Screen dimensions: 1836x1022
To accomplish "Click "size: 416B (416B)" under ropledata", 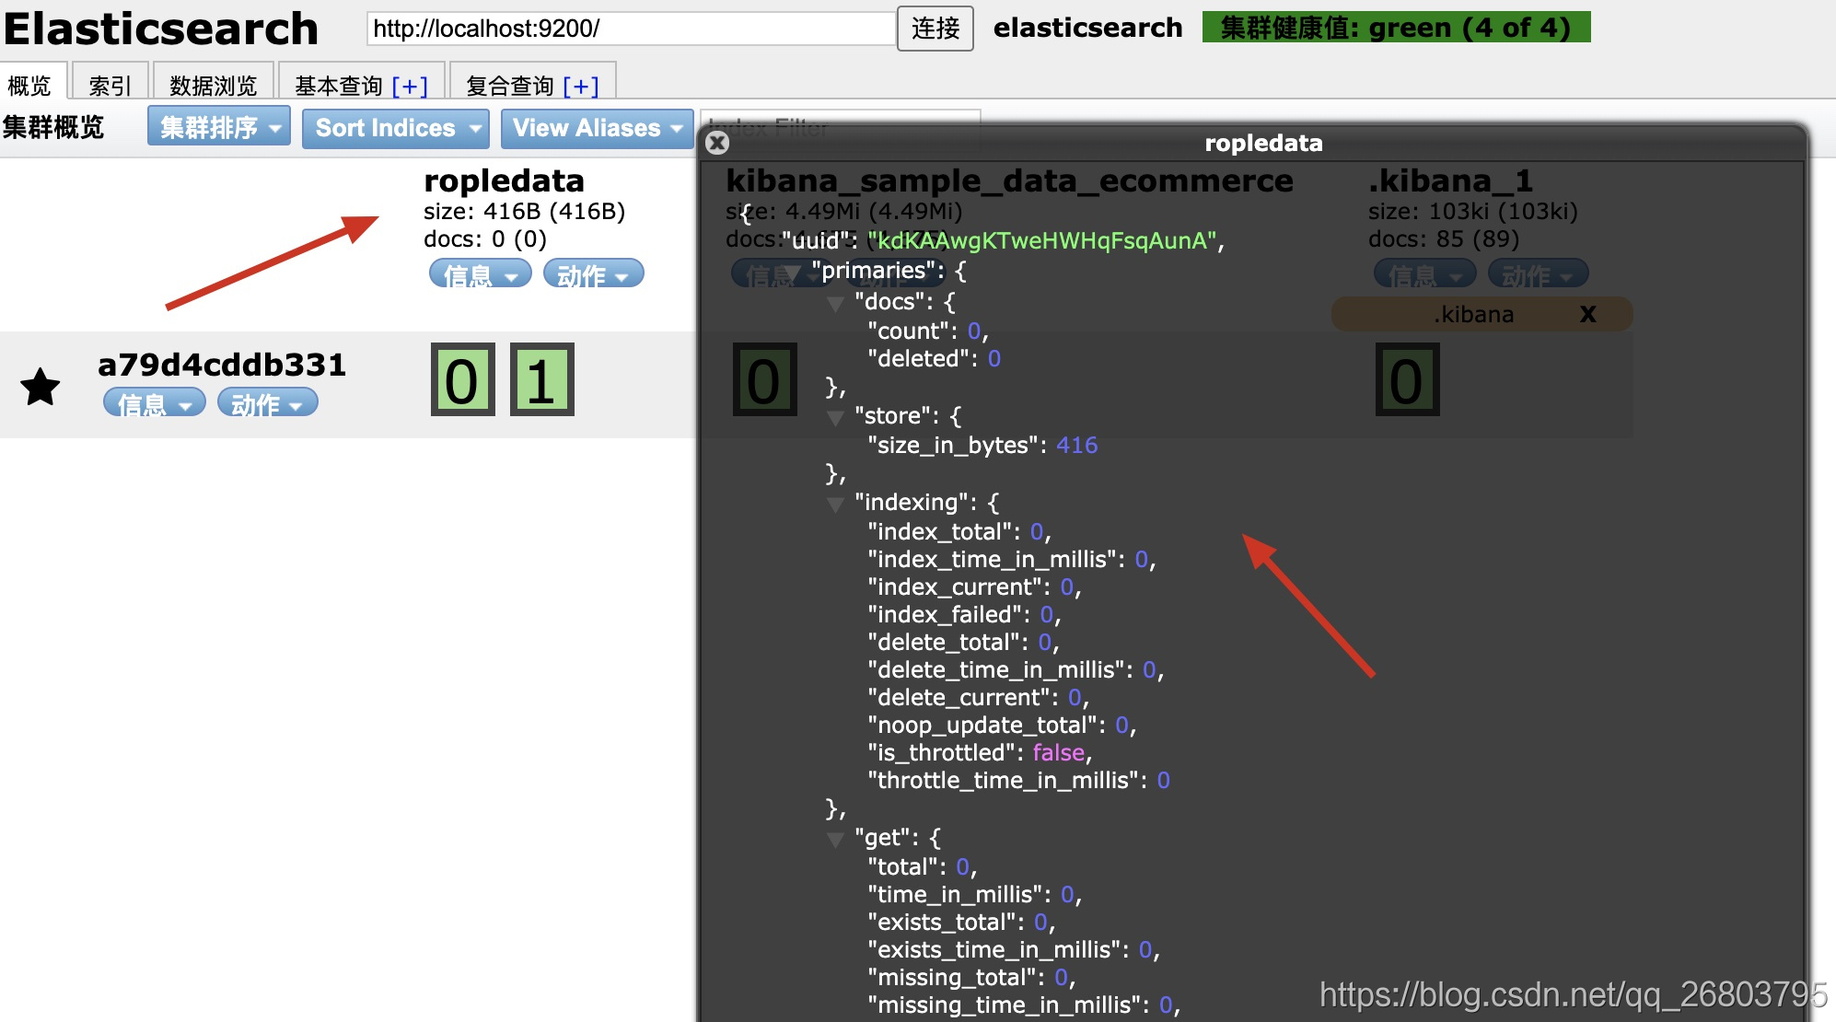I will pos(524,211).
